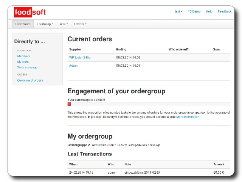Open Overview of orders
The height and width of the screenshot is (182, 242).
[x=30, y=80]
